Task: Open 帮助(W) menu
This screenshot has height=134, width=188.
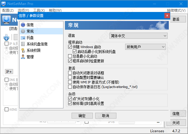Action: pos(55,10)
